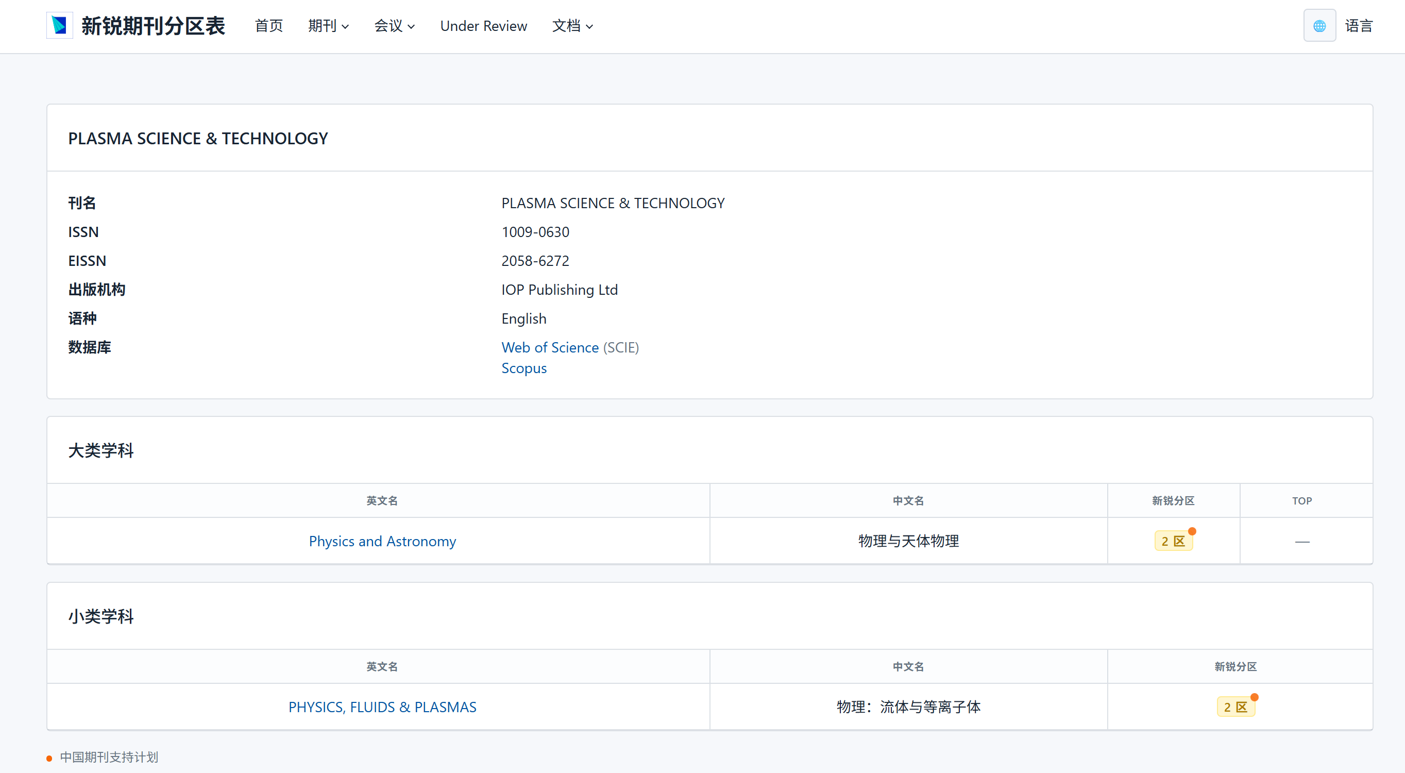Open the Physics and Astronomy category link

click(382, 541)
